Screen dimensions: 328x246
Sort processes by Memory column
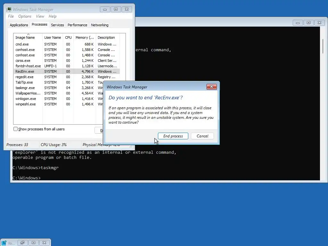(85, 37)
